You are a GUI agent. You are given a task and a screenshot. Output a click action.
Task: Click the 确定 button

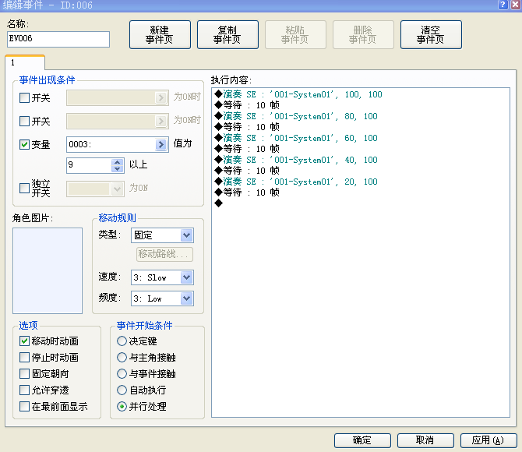coord(362,440)
